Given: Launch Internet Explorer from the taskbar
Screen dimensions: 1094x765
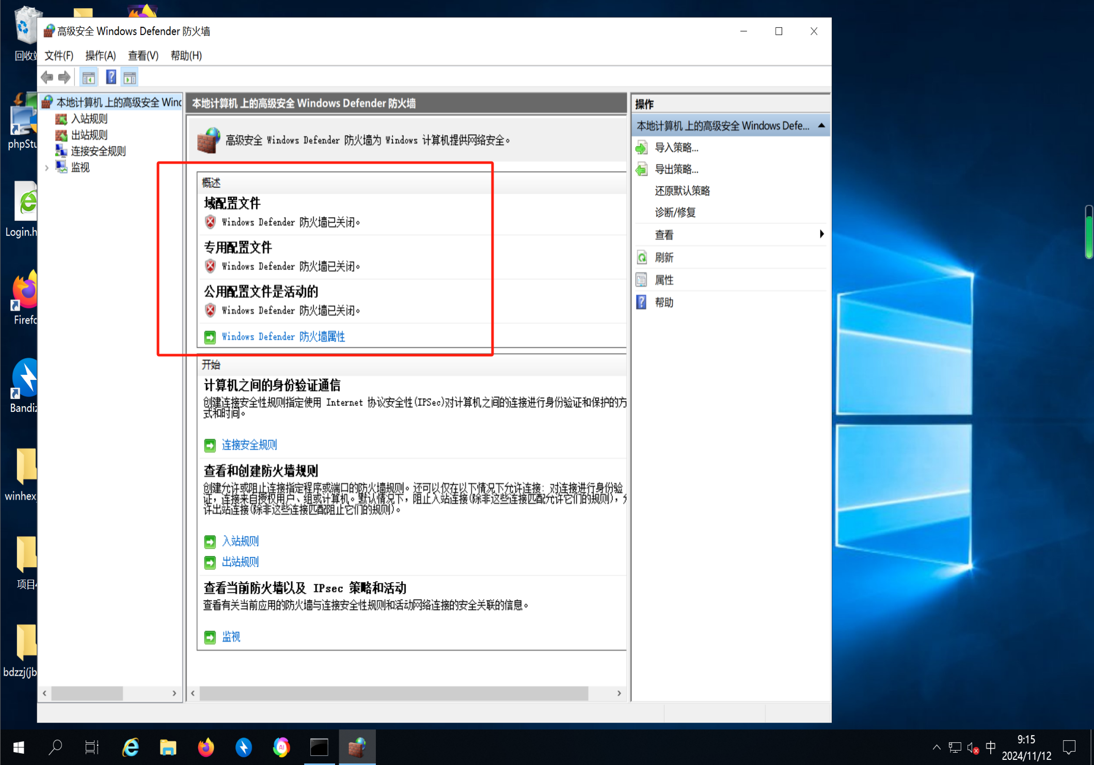Looking at the screenshot, I should click(x=131, y=747).
